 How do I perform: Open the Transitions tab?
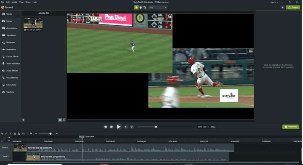tap(11, 35)
